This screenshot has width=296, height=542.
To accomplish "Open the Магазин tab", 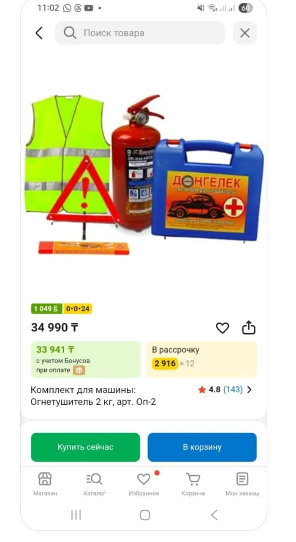I will pyautogui.click(x=45, y=484).
